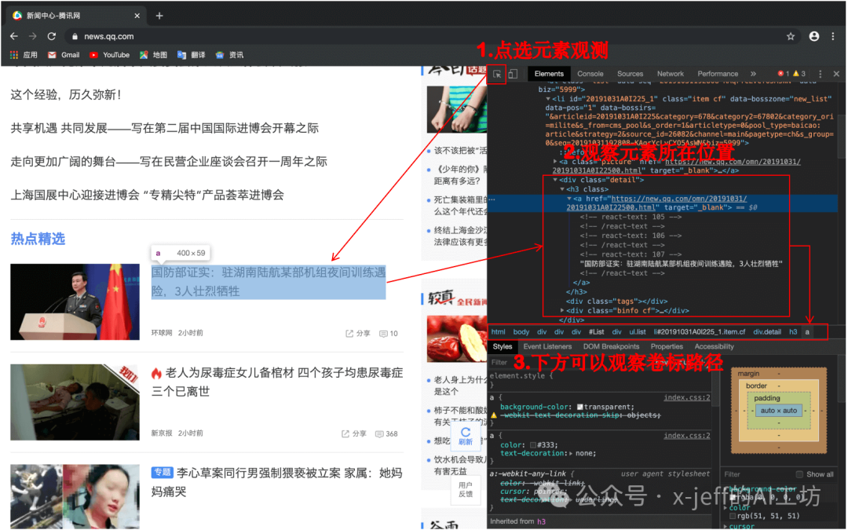Select body in the breadcrumb trail
This screenshot has height=530, width=848.
coord(521,332)
